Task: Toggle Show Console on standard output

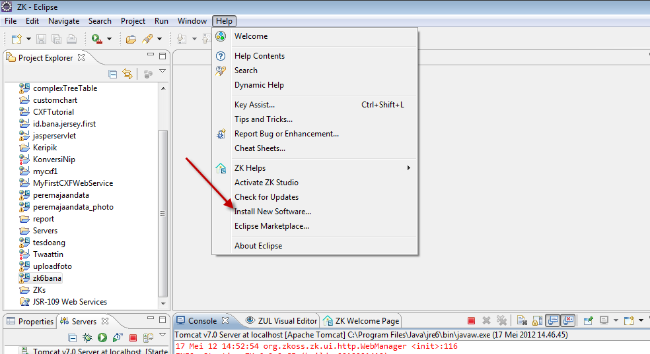Action: (x=553, y=320)
